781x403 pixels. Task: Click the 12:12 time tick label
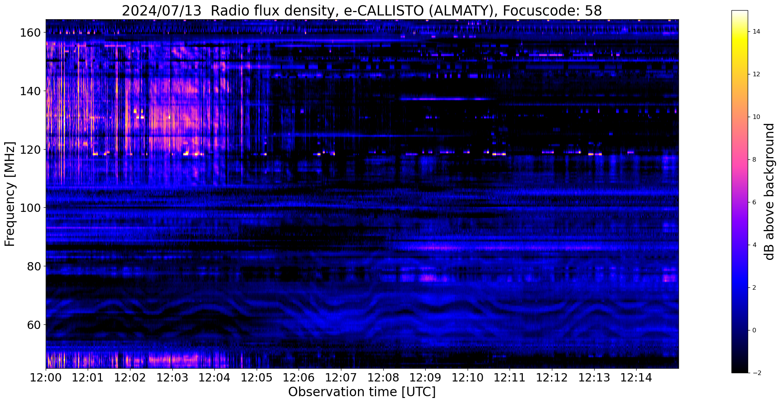point(552,378)
